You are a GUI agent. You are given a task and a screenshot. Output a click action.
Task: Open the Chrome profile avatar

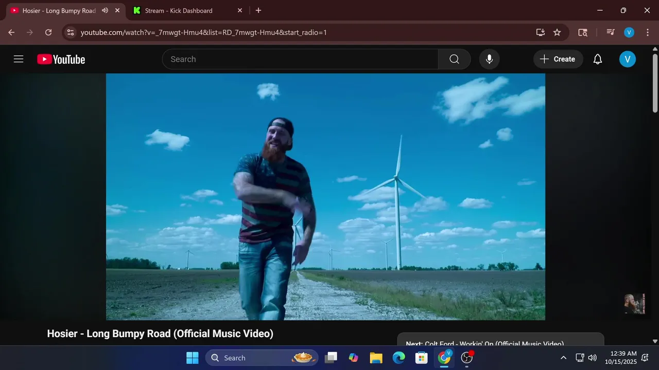629,32
